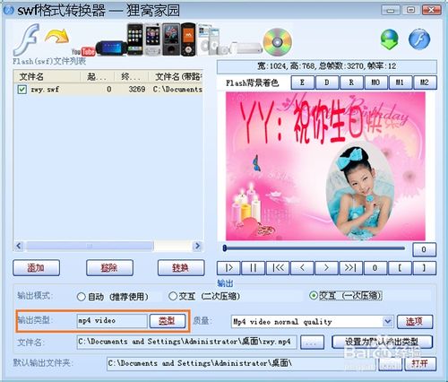Open file browse dialog with ... button
Image resolution: width=448 pixels, height=382 pixels.
click(312, 343)
